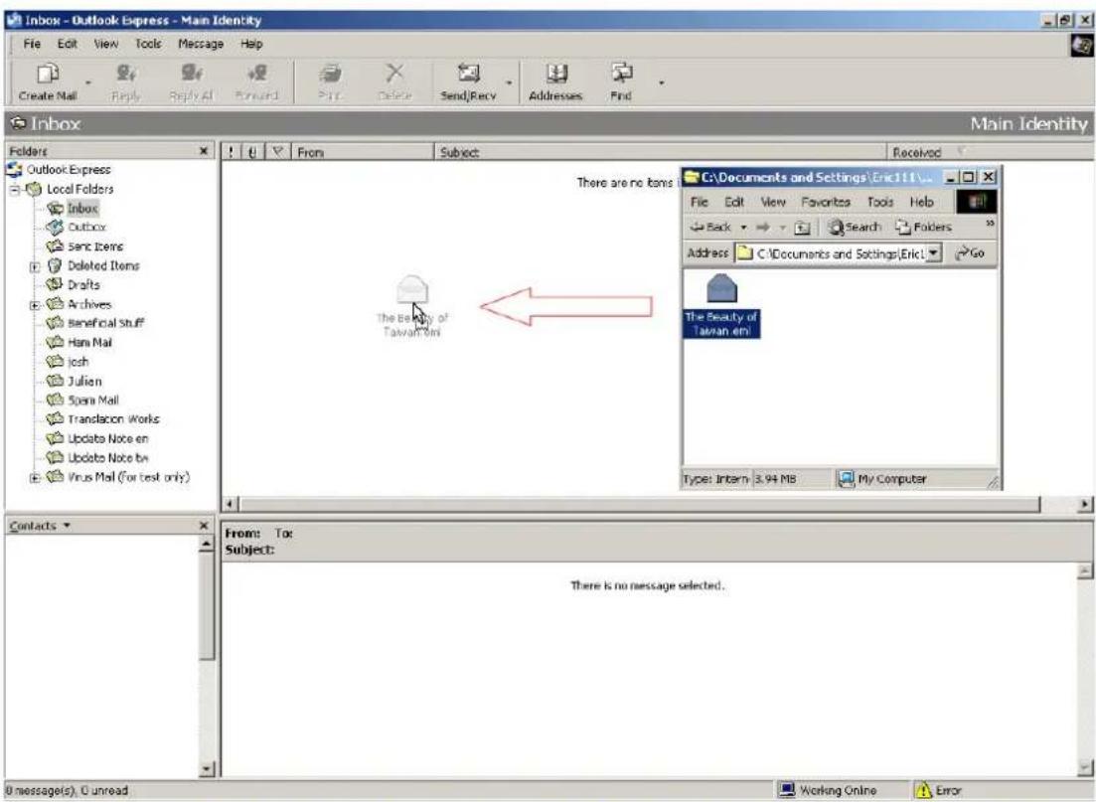The width and height of the screenshot is (1096, 802).
Task: Open the Create Mail dropdown arrow
Action: [88, 82]
